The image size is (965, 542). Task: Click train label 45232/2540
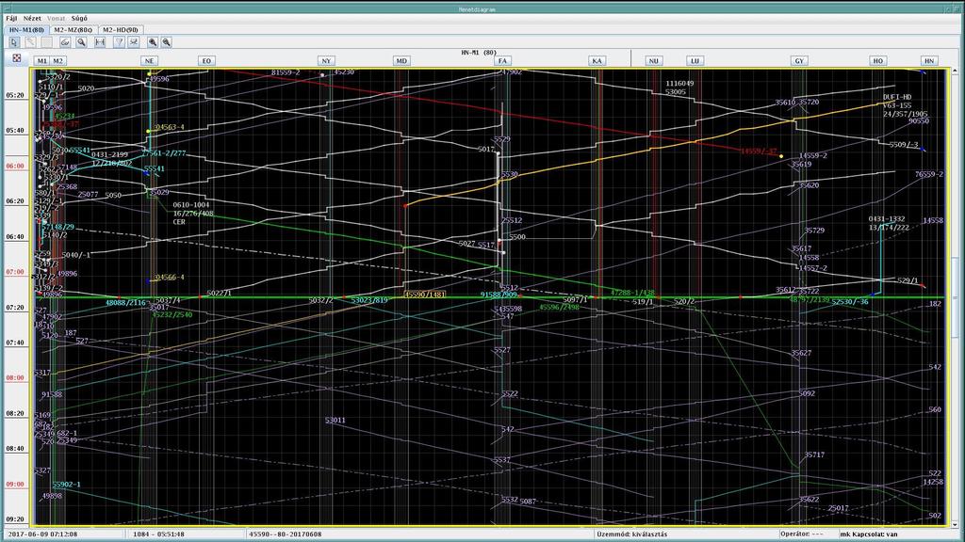coord(172,314)
